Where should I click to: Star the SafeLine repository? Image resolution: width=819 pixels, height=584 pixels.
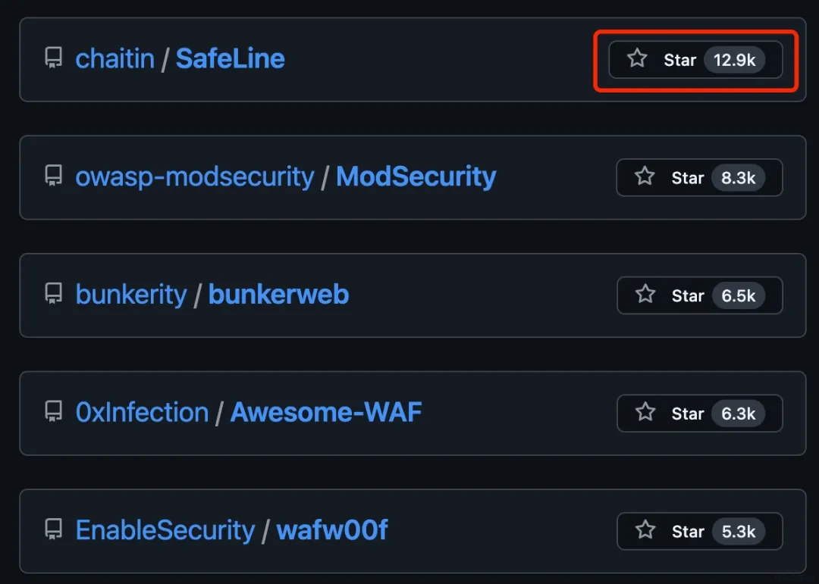pos(695,60)
